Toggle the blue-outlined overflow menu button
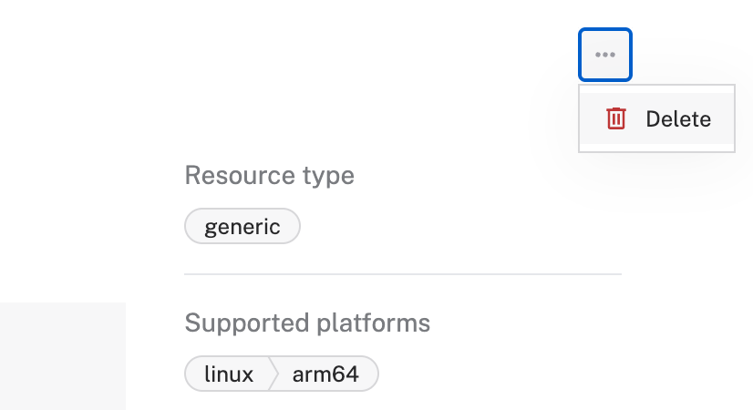 pyautogui.click(x=605, y=55)
